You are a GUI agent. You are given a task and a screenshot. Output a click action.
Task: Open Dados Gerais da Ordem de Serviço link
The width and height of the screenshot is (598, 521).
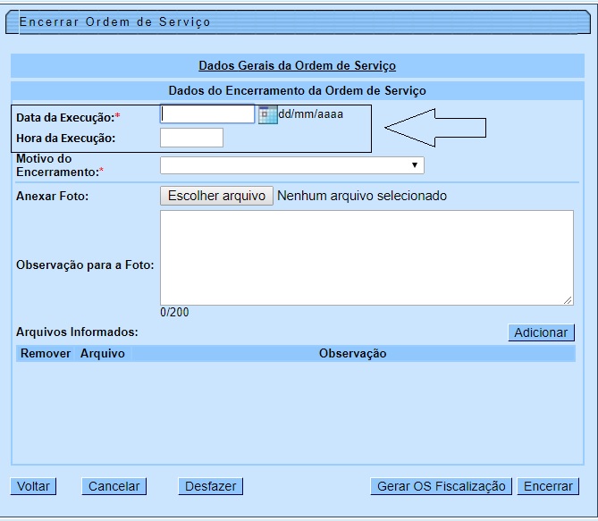[x=297, y=65]
